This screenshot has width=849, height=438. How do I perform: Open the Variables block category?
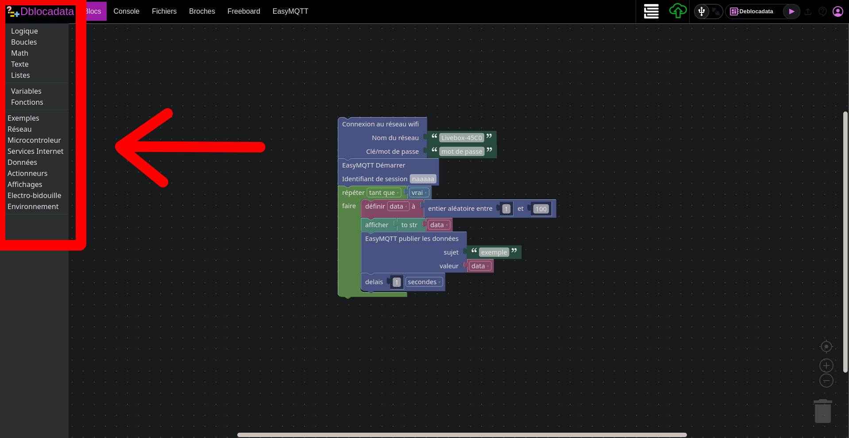point(26,91)
